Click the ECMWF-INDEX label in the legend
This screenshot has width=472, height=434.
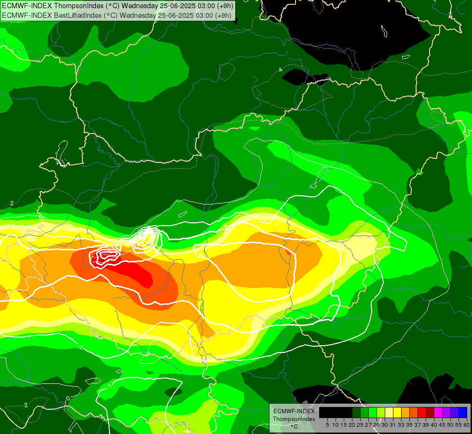coord(294,411)
